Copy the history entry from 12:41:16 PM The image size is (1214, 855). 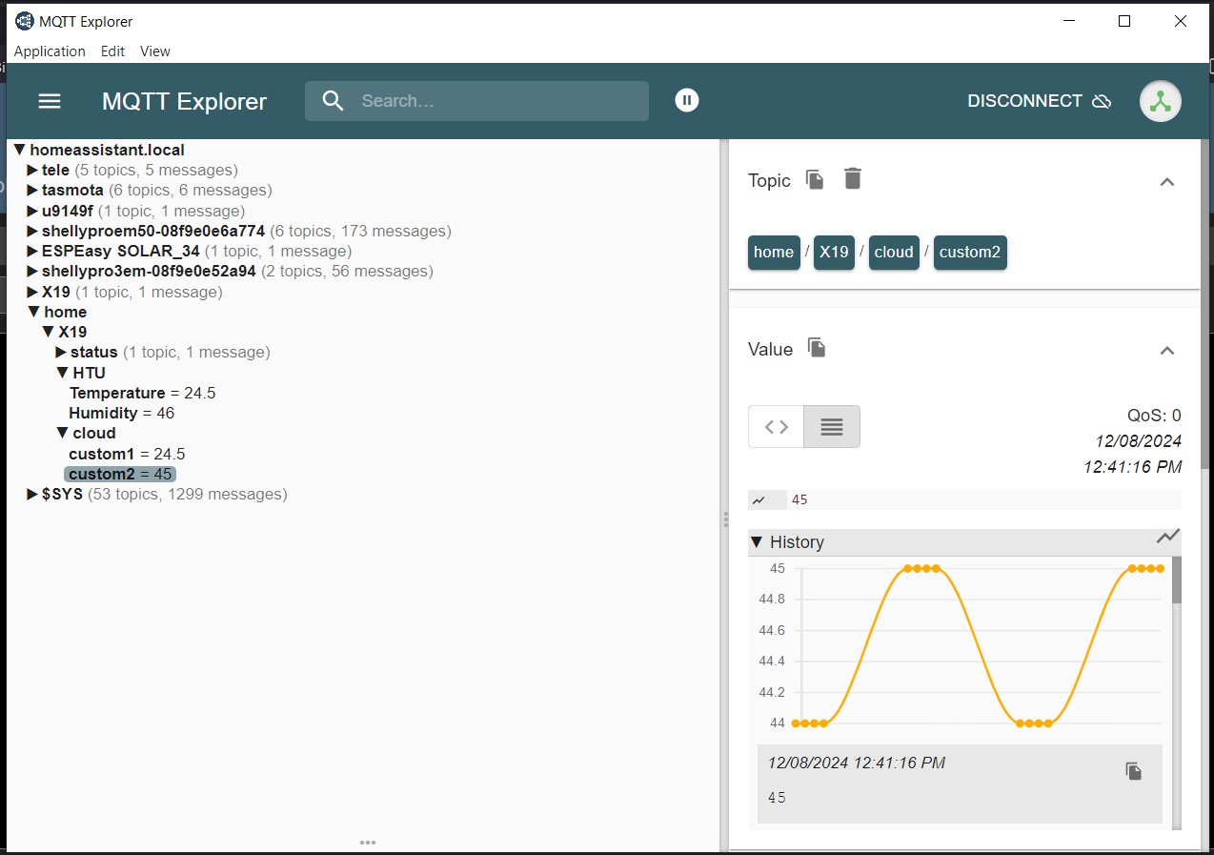[x=1133, y=771]
